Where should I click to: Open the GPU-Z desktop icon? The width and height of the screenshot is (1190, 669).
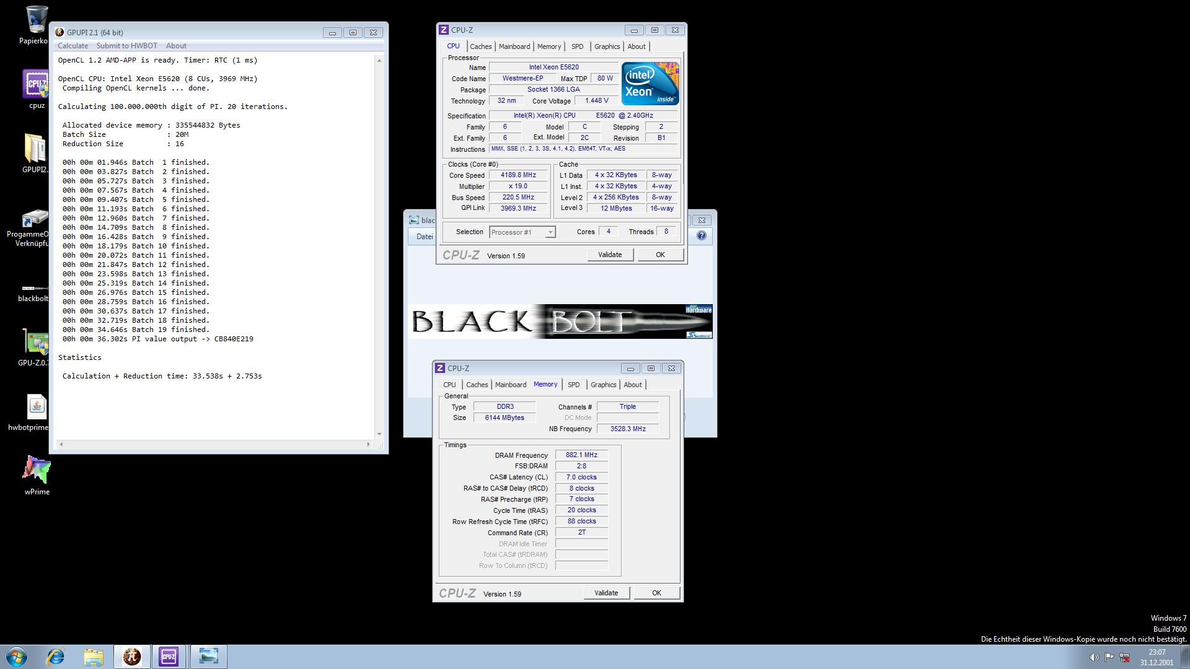[x=35, y=341]
